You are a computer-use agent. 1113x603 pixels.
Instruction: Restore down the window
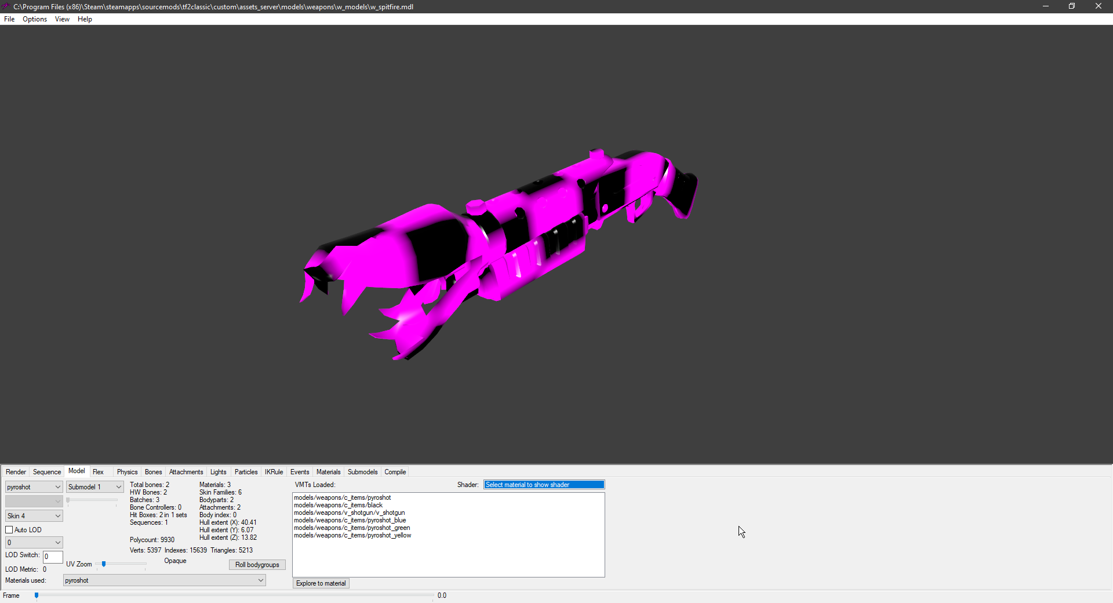1072,6
